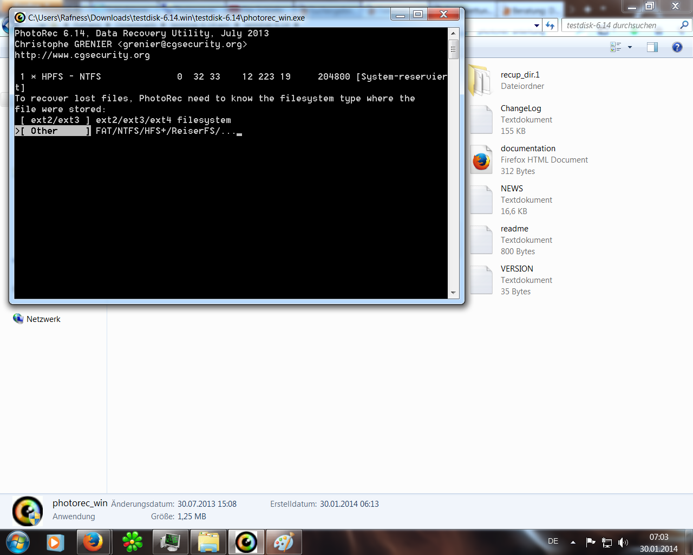
Task: Close the Explorer window in the background
Action: 675,7
